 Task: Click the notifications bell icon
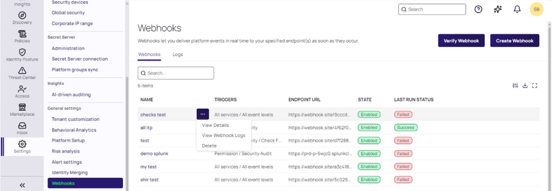tap(517, 9)
